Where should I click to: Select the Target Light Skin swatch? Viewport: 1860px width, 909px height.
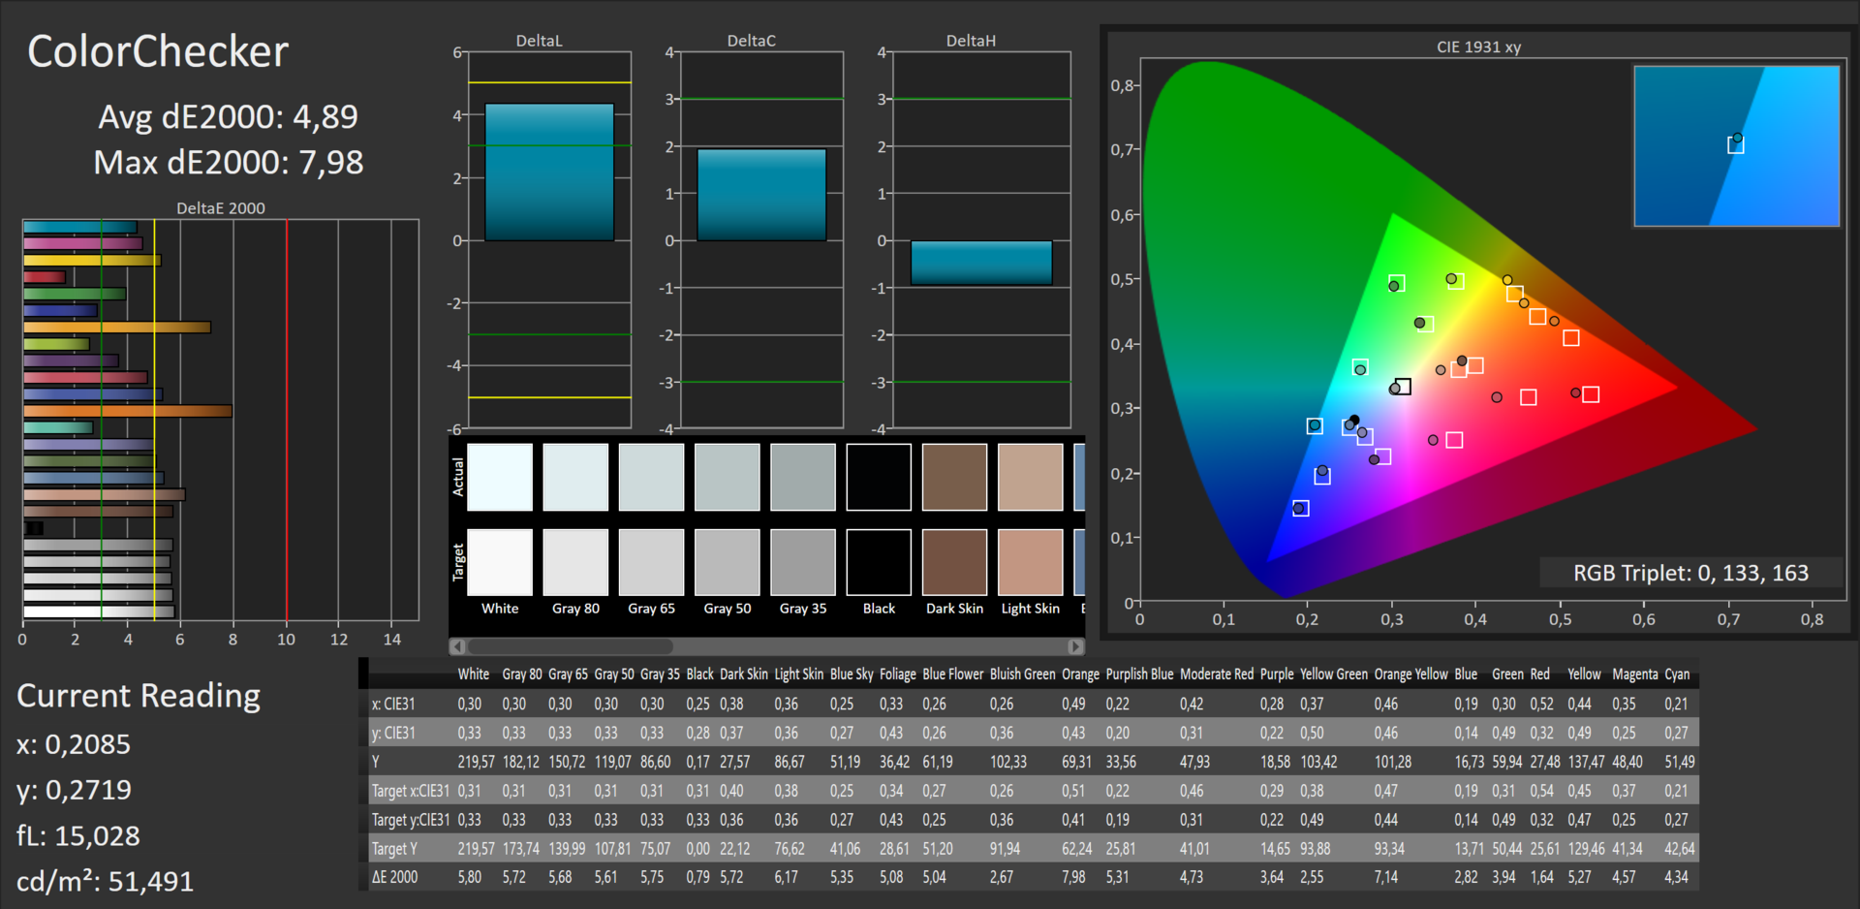click(1031, 562)
